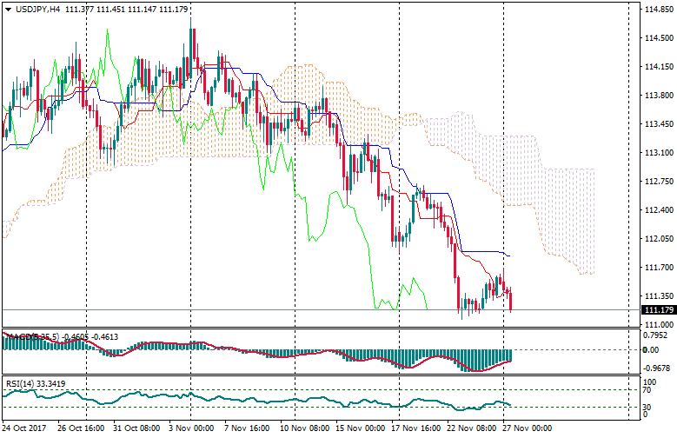Click the USDJPY,H4 symbol title
This screenshot has height=438, width=677.
click(37, 9)
